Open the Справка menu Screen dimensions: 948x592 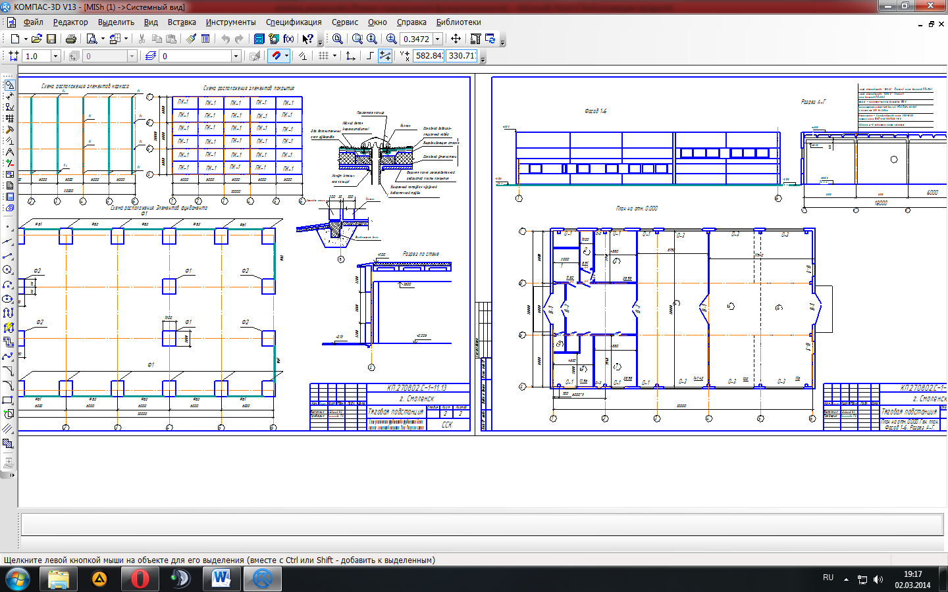click(x=411, y=22)
